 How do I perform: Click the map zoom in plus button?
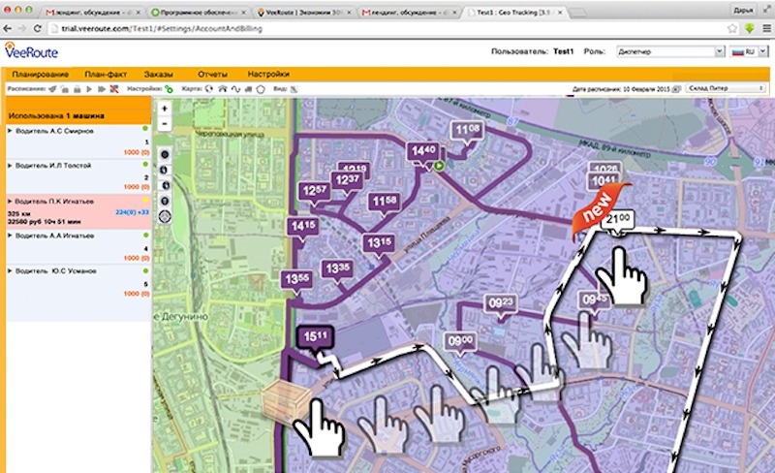click(x=165, y=108)
